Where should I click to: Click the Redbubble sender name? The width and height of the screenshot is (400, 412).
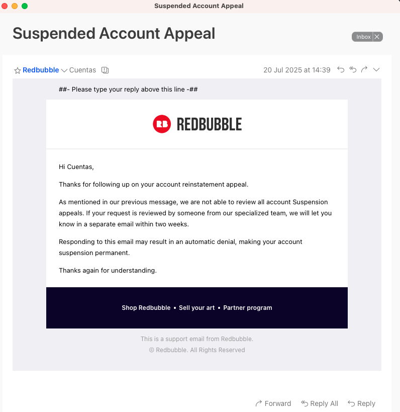[x=41, y=70]
